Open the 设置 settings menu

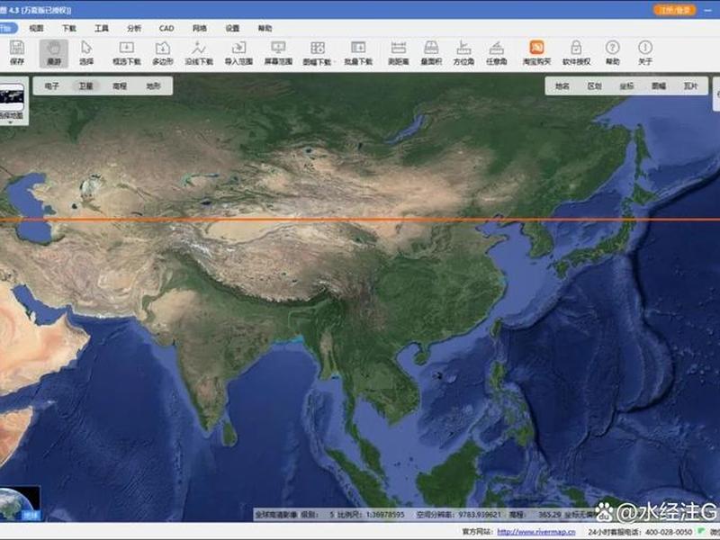pyautogui.click(x=232, y=29)
